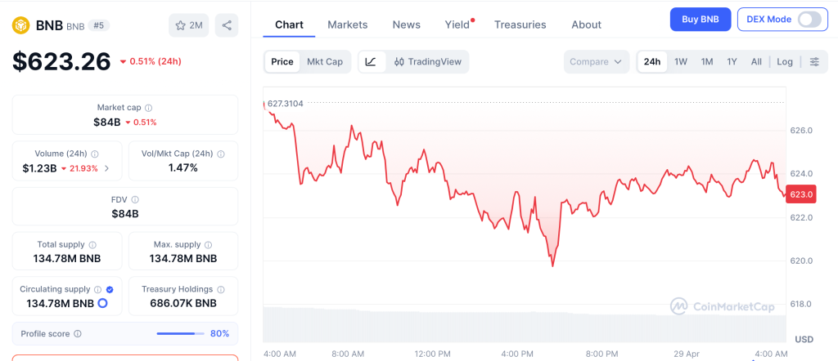Click the Market cap info icon
838x361 pixels.
(148, 108)
